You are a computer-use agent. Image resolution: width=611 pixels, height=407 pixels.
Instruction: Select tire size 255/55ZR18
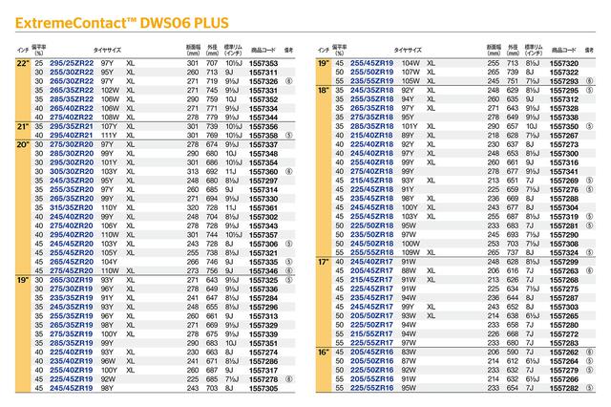click(371, 252)
